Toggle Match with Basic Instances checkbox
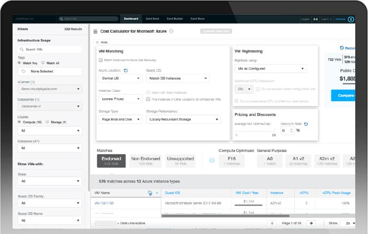The width and height of the screenshot is (368, 234). tap(148, 92)
